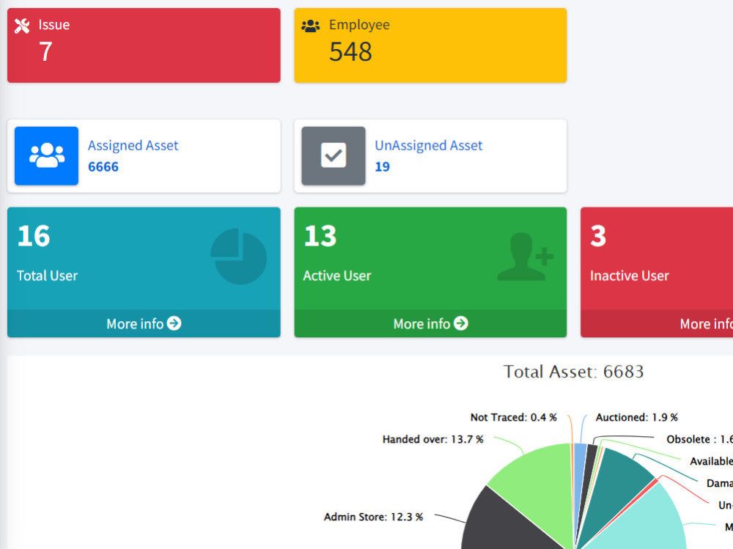Click the Issue tools wrench icon
The width and height of the screenshot is (733, 549).
click(x=21, y=26)
